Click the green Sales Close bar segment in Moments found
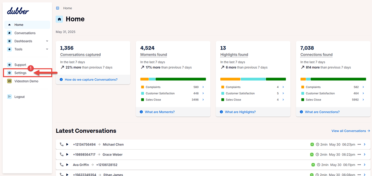 pos(180,79)
